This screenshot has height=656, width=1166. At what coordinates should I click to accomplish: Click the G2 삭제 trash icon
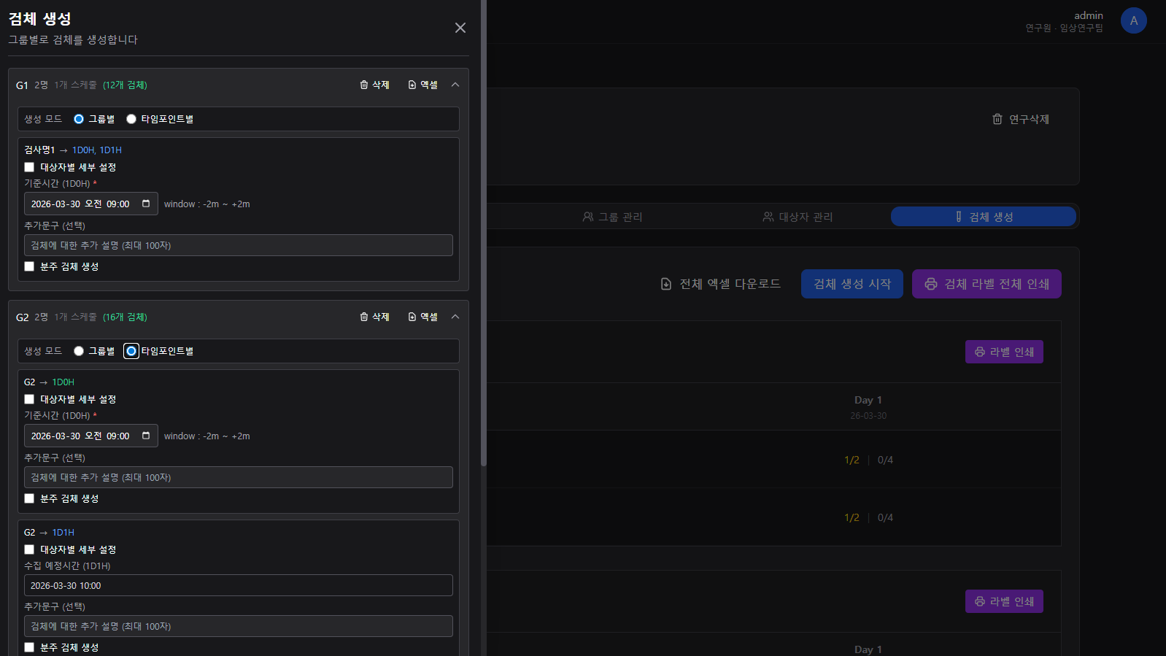[364, 317]
